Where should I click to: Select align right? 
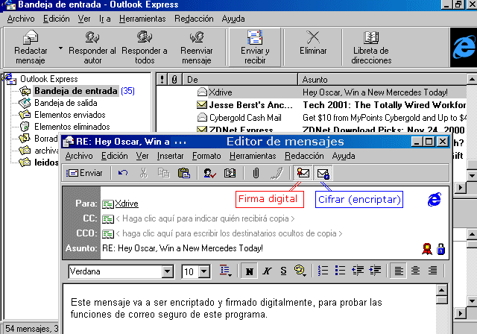click(x=432, y=271)
